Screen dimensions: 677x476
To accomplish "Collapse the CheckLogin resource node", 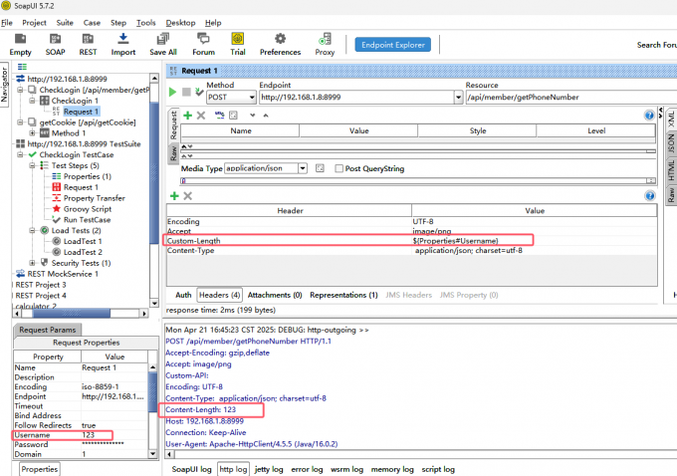I will click(20, 90).
